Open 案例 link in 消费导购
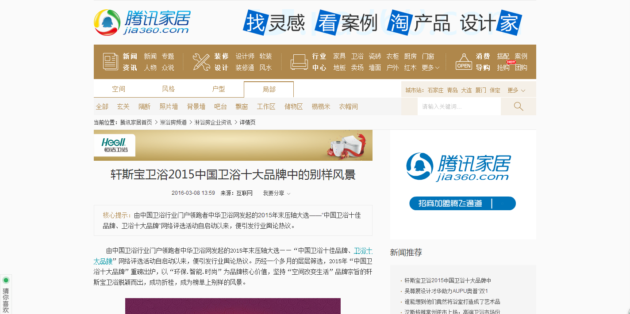The height and width of the screenshot is (314, 630). (x=521, y=56)
